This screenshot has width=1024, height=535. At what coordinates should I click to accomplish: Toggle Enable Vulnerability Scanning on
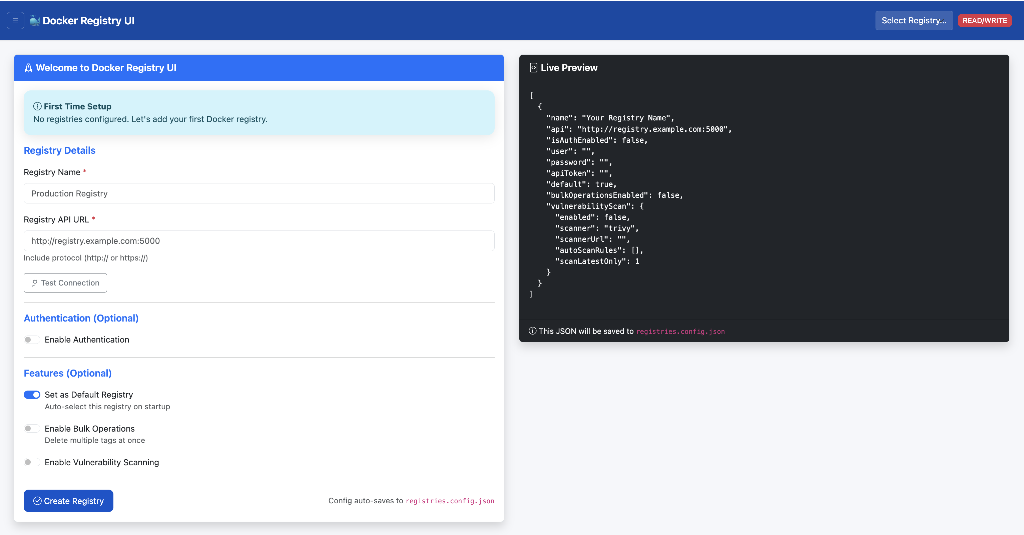32,462
